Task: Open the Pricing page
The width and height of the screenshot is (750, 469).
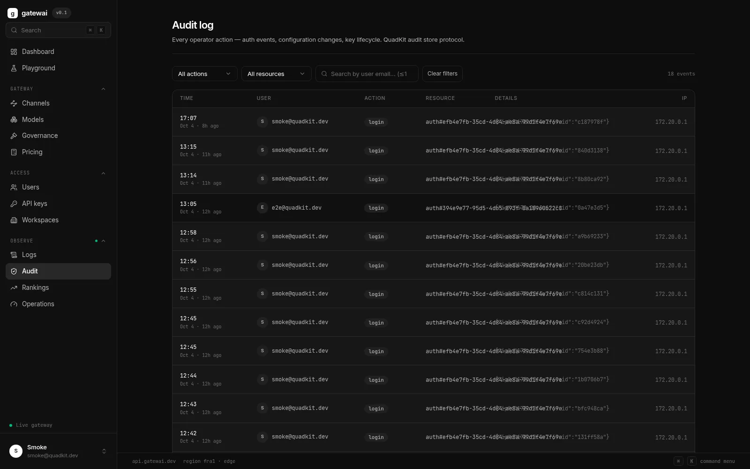Action: (x=58, y=152)
